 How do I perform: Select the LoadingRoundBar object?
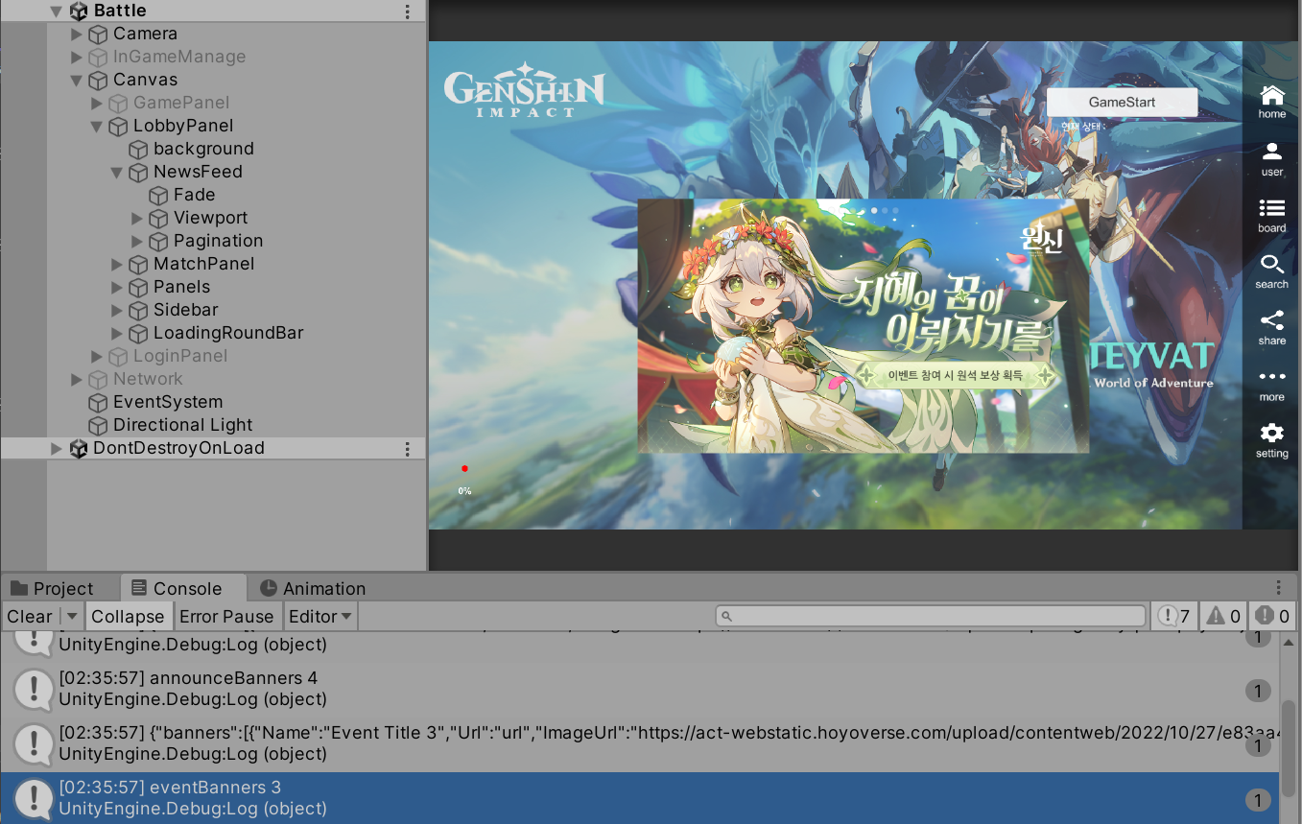[x=228, y=333]
